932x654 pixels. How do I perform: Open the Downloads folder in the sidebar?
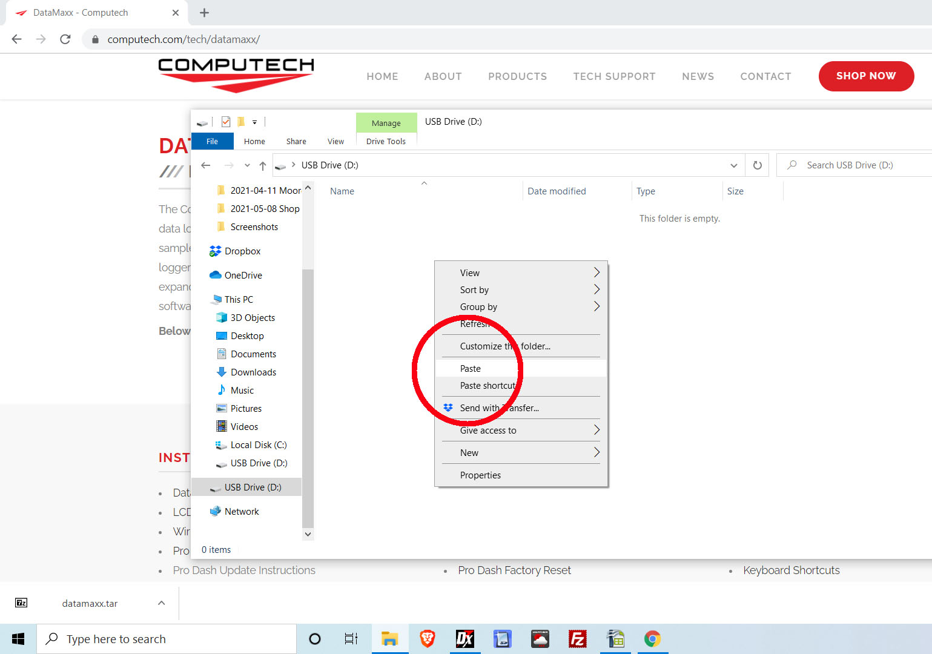254,372
